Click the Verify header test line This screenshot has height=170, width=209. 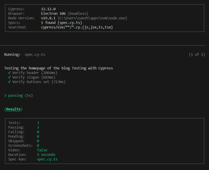35,73
